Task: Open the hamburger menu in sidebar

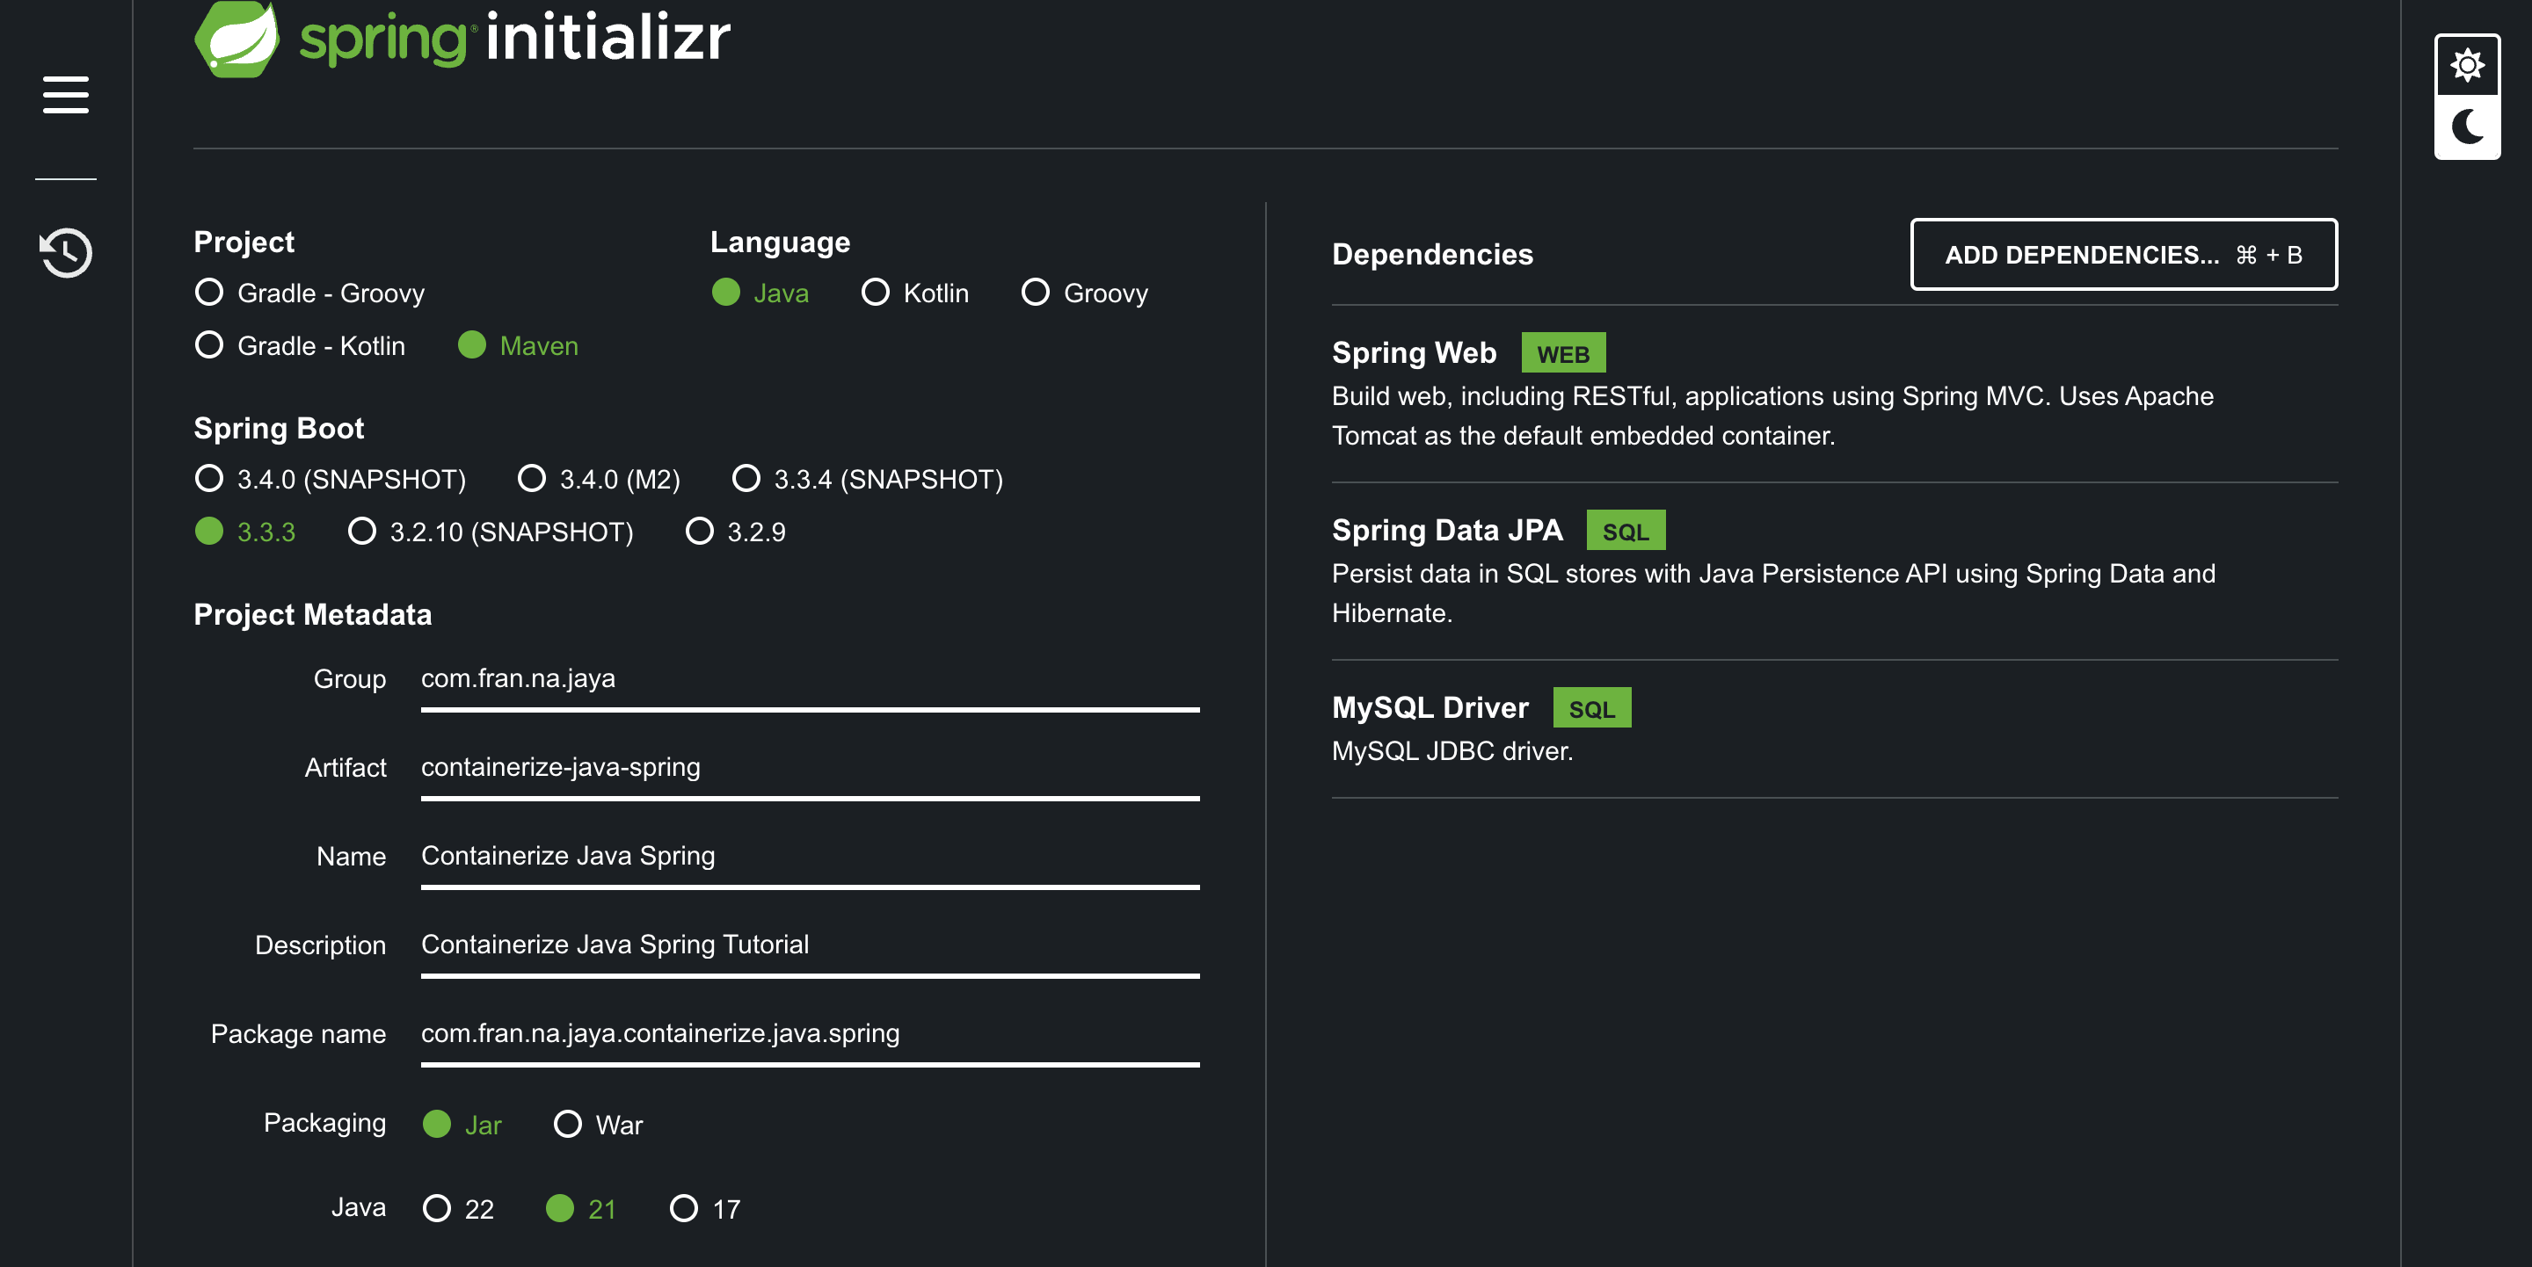Action: pyautogui.click(x=66, y=95)
